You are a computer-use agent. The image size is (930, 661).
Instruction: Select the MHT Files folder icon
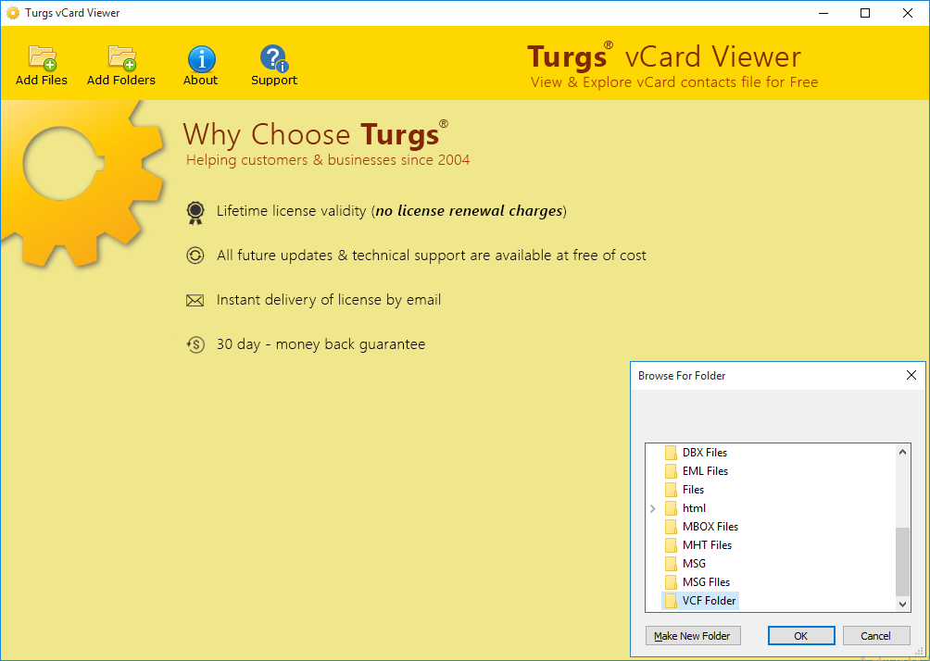pos(671,544)
